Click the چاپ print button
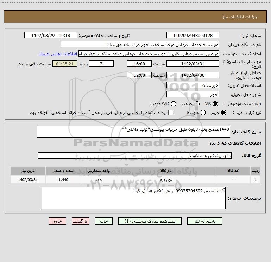This screenshot has height=262, width=271. click(x=104, y=221)
